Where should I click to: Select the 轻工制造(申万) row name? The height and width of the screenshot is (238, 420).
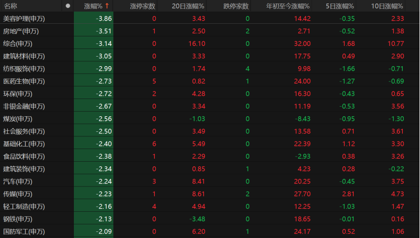[24, 207]
